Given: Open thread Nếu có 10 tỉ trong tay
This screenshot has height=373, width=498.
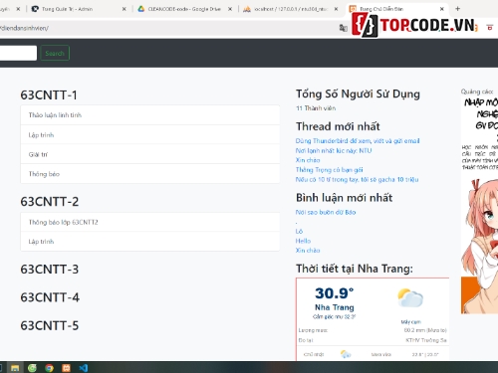Looking at the screenshot, I should (357, 179).
